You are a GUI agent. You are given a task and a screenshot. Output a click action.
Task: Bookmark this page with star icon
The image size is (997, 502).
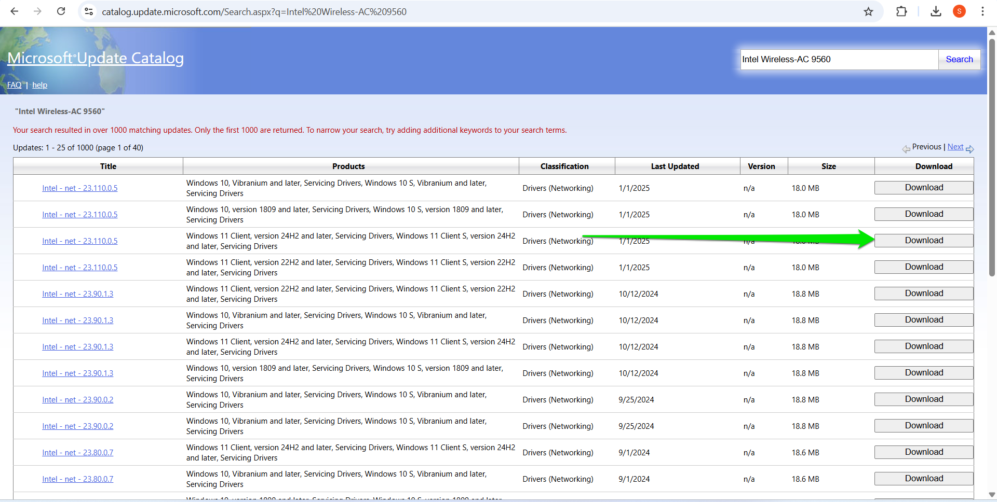pyautogui.click(x=868, y=11)
